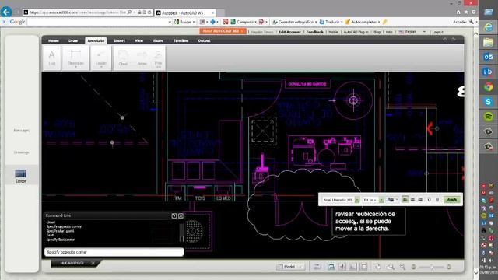
Task: Click the Command Line input field
Action: [114, 252]
